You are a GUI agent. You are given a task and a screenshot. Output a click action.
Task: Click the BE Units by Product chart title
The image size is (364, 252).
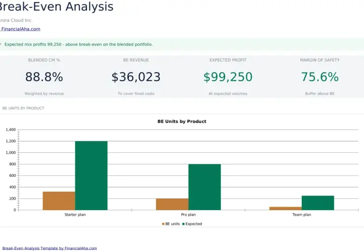[x=182, y=121]
